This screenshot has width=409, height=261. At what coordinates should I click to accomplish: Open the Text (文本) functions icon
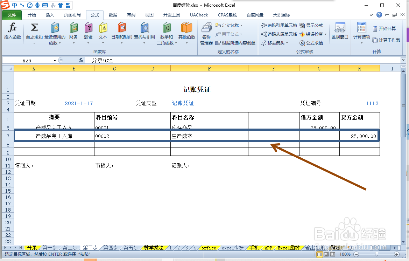[x=103, y=27]
